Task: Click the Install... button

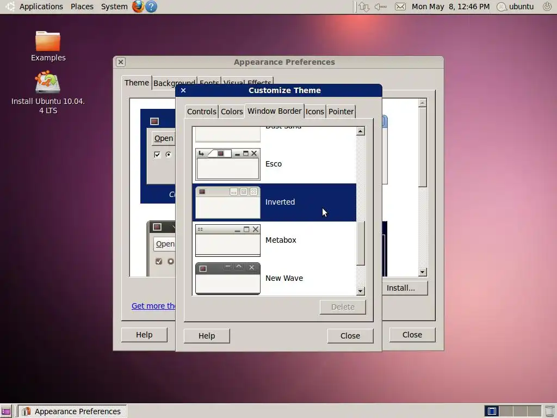Action: pyautogui.click(x=405, y=288)
